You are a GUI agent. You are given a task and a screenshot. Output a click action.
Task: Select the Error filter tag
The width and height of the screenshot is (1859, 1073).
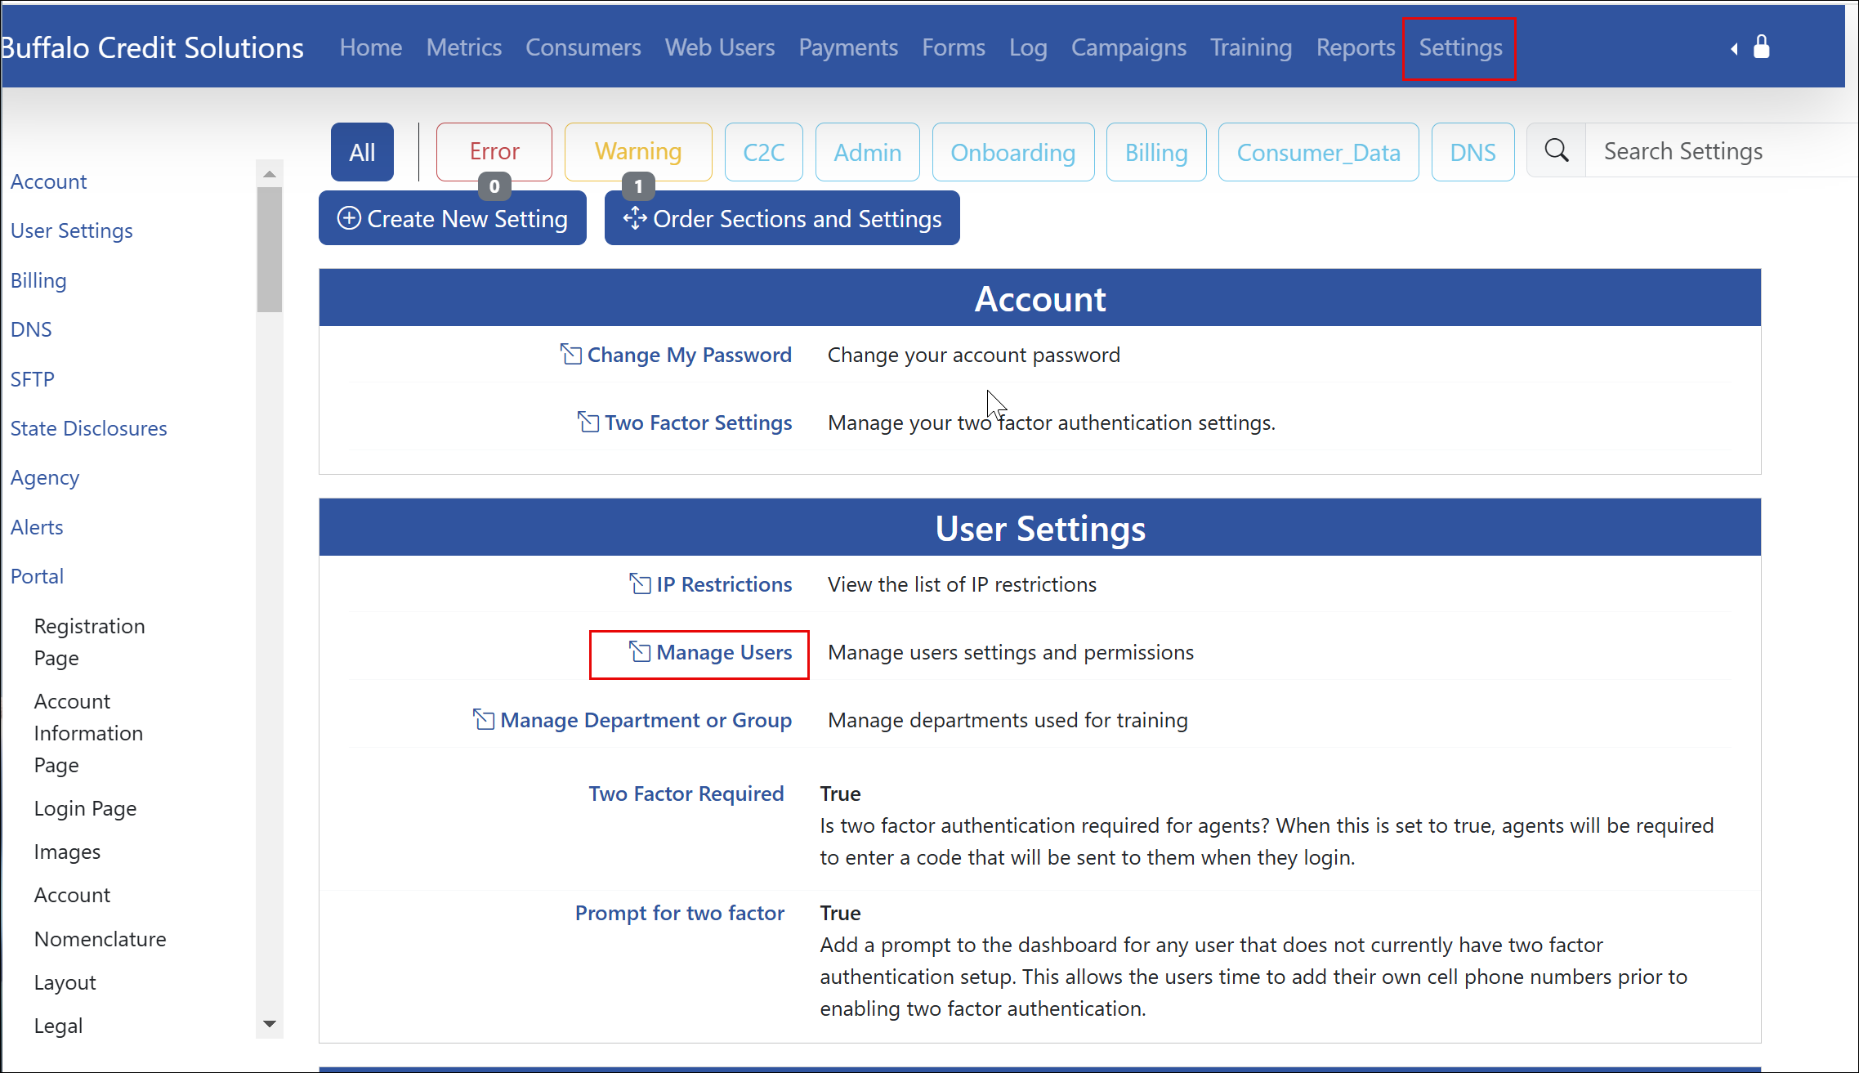[494, 152]
